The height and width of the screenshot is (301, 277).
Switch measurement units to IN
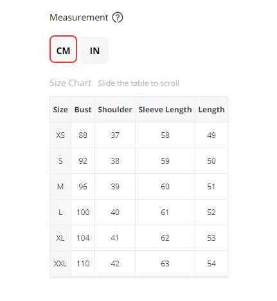click(x=94, y=50)
